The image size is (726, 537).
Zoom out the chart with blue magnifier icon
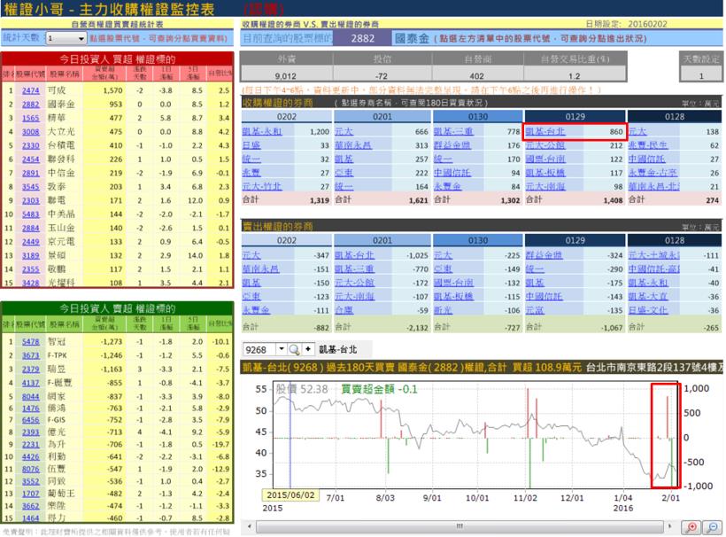click(x=713, y=526)
